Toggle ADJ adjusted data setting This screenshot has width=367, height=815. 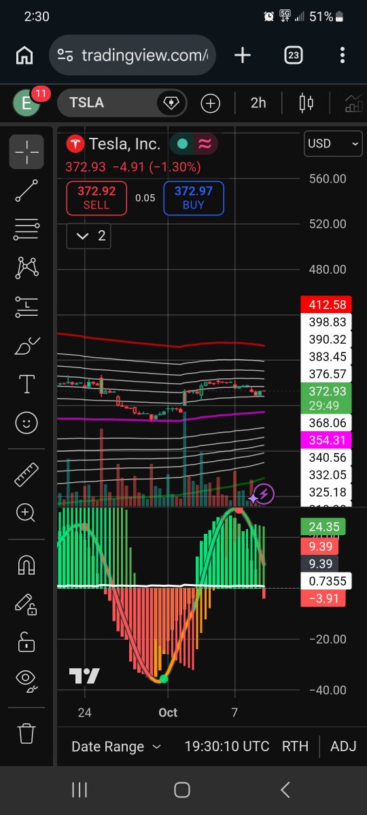pos(343,746)
